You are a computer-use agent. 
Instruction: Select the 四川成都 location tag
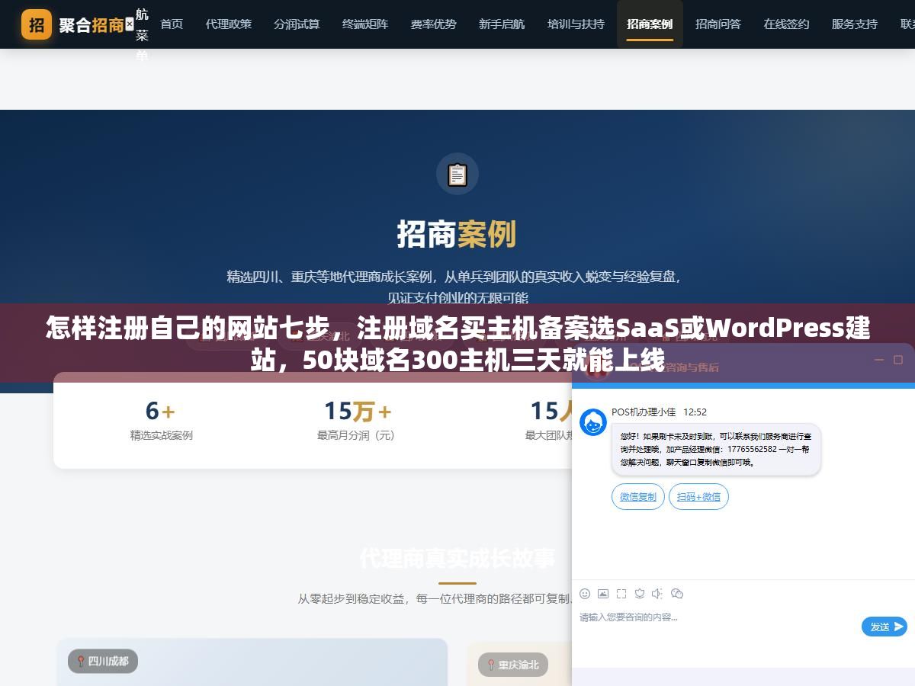[103, 661]
